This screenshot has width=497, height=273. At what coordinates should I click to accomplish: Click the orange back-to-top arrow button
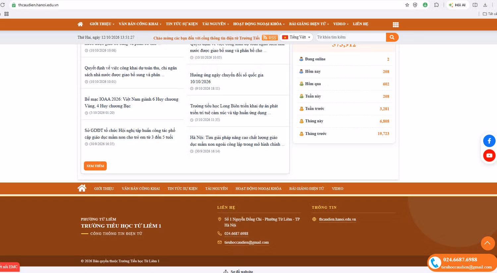coord(487,243)
